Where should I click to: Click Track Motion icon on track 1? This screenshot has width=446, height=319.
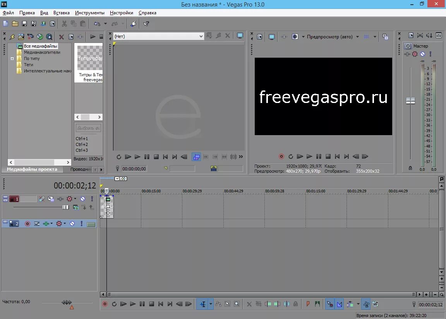point(51,199)
